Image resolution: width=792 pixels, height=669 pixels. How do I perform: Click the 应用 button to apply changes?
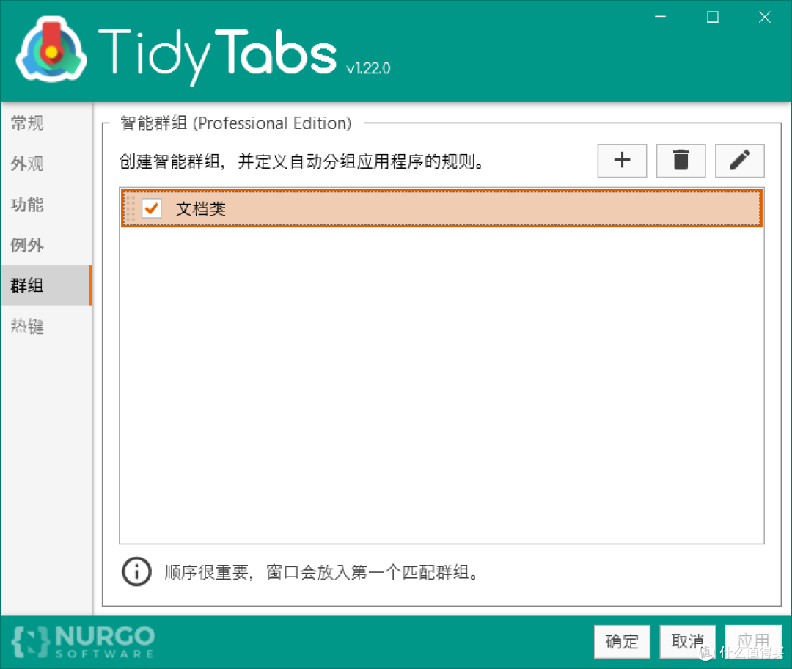[x=753, y=642]
